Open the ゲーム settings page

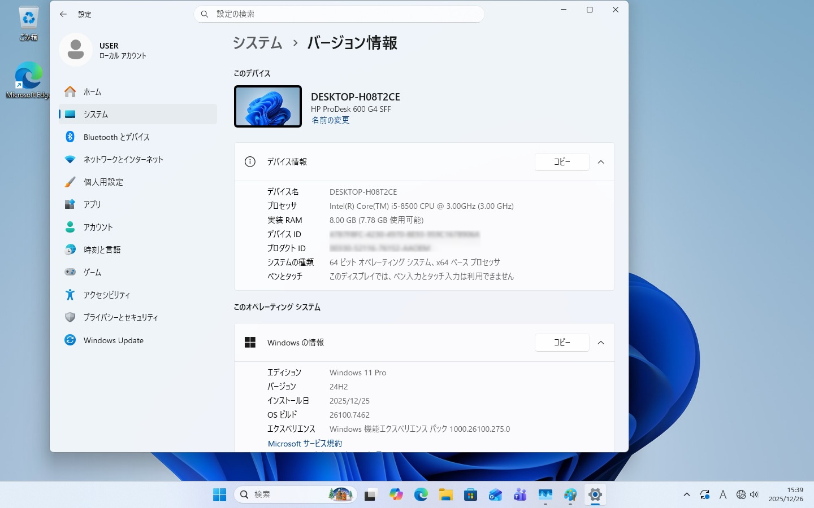click(93, 273)
